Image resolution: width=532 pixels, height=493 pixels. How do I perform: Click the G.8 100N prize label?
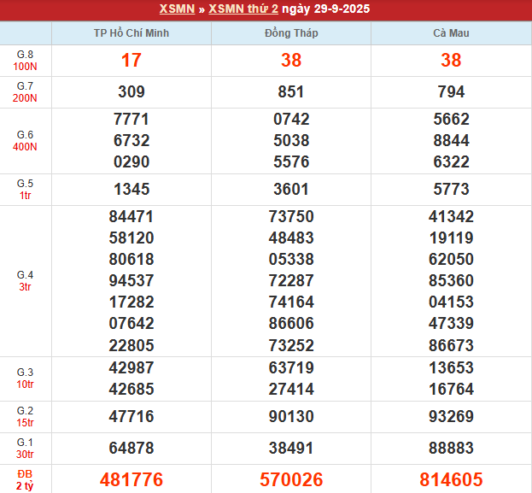click(26, 61)
